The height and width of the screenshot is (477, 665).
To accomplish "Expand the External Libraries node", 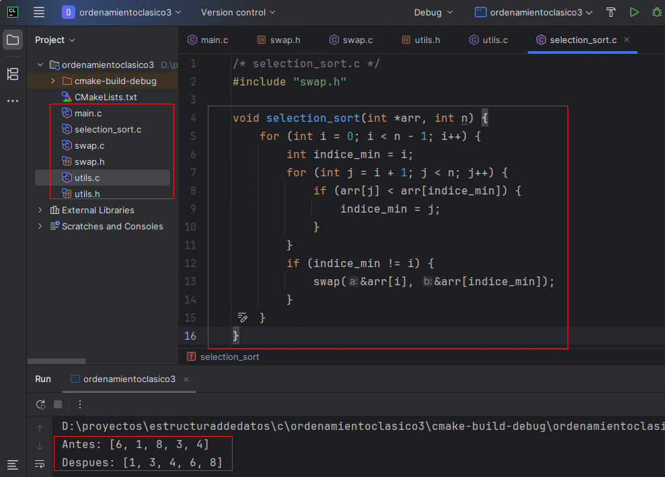I will [39, 210].
